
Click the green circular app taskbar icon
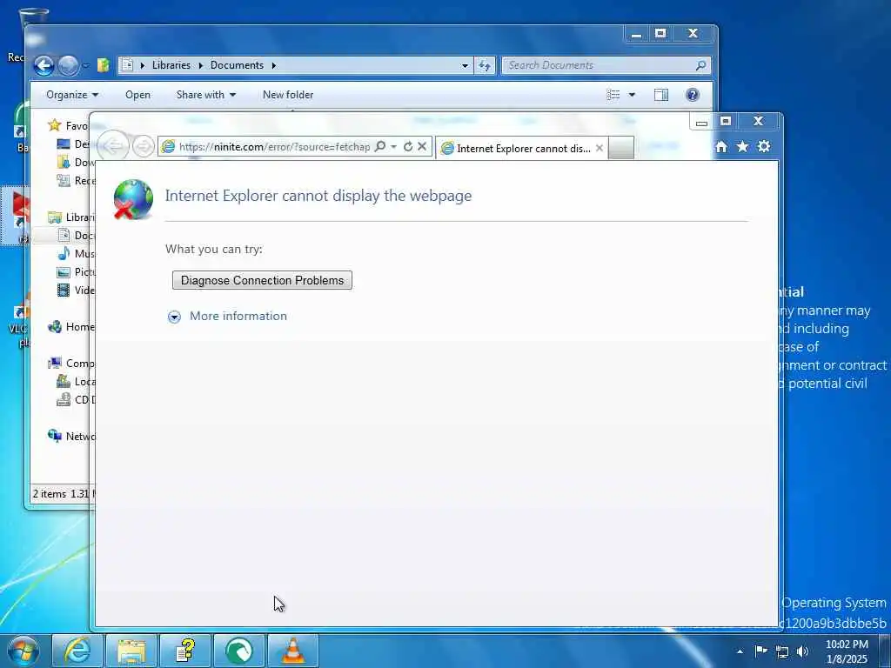coord(239,651)
